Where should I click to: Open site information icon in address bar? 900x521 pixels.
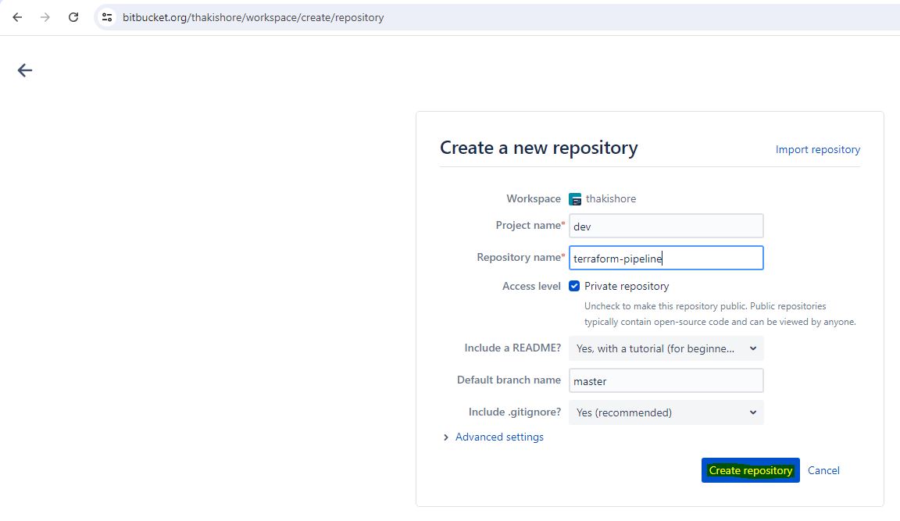point(108,17)
